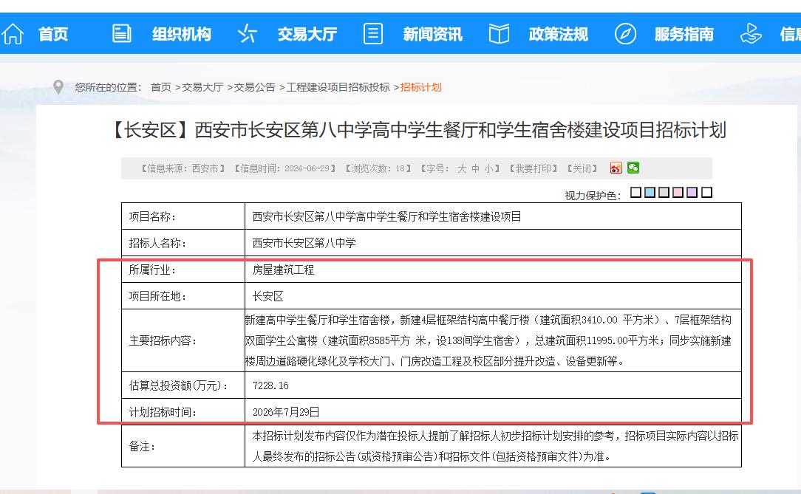Select the purple eye-protection color swatch
801x494 pixels.
(692, 193)
